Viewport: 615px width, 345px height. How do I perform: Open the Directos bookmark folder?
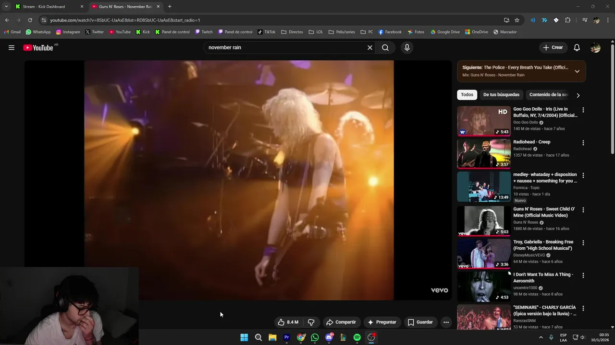[x=292, y=32]
